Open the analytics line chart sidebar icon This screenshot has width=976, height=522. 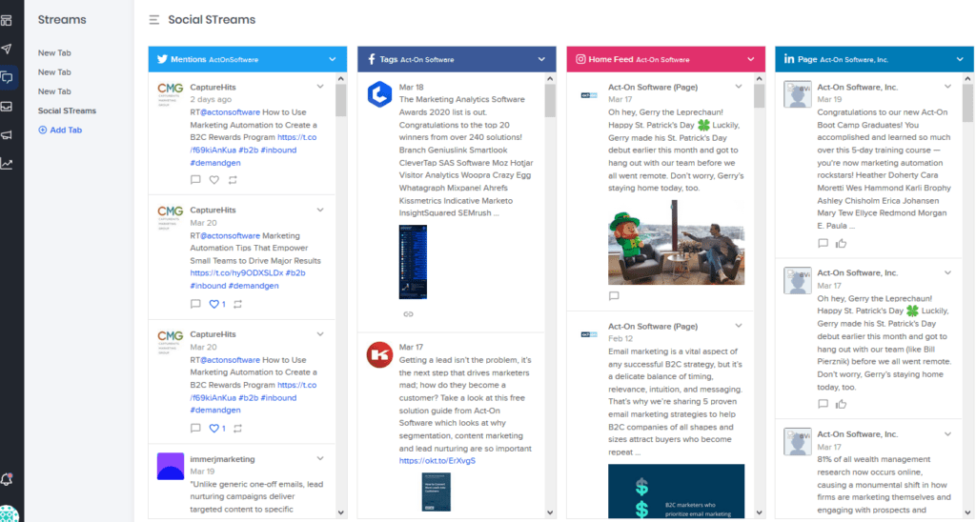7,164
